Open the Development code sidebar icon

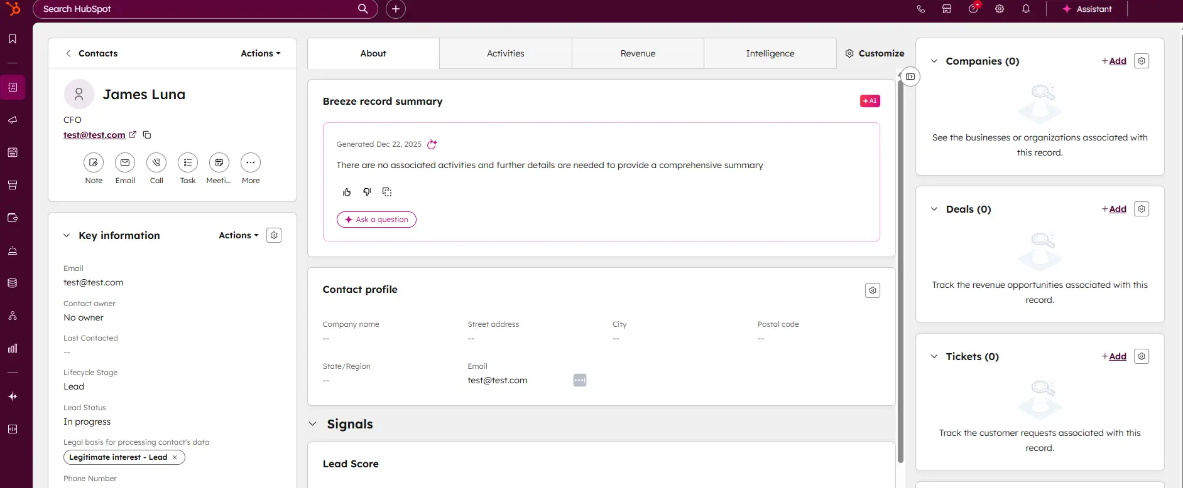click(13, 429)
